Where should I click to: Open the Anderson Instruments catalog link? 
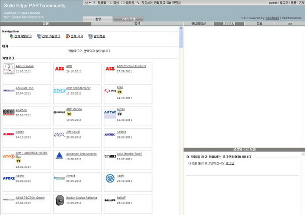(x=81, y=154)
